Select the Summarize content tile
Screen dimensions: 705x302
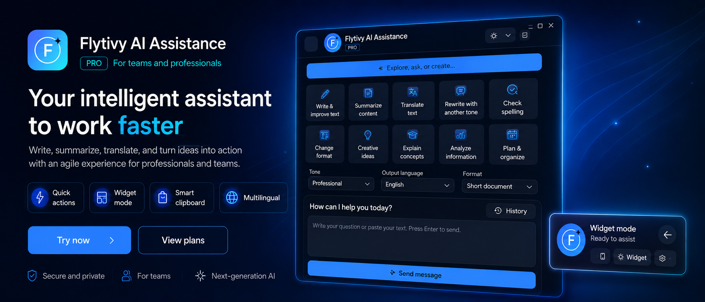click(x=368, y=102)
